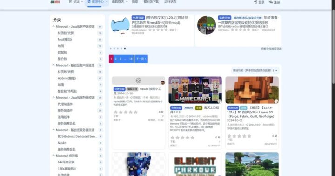Click the count badge beside Mod(模组)

coord(100,40)
